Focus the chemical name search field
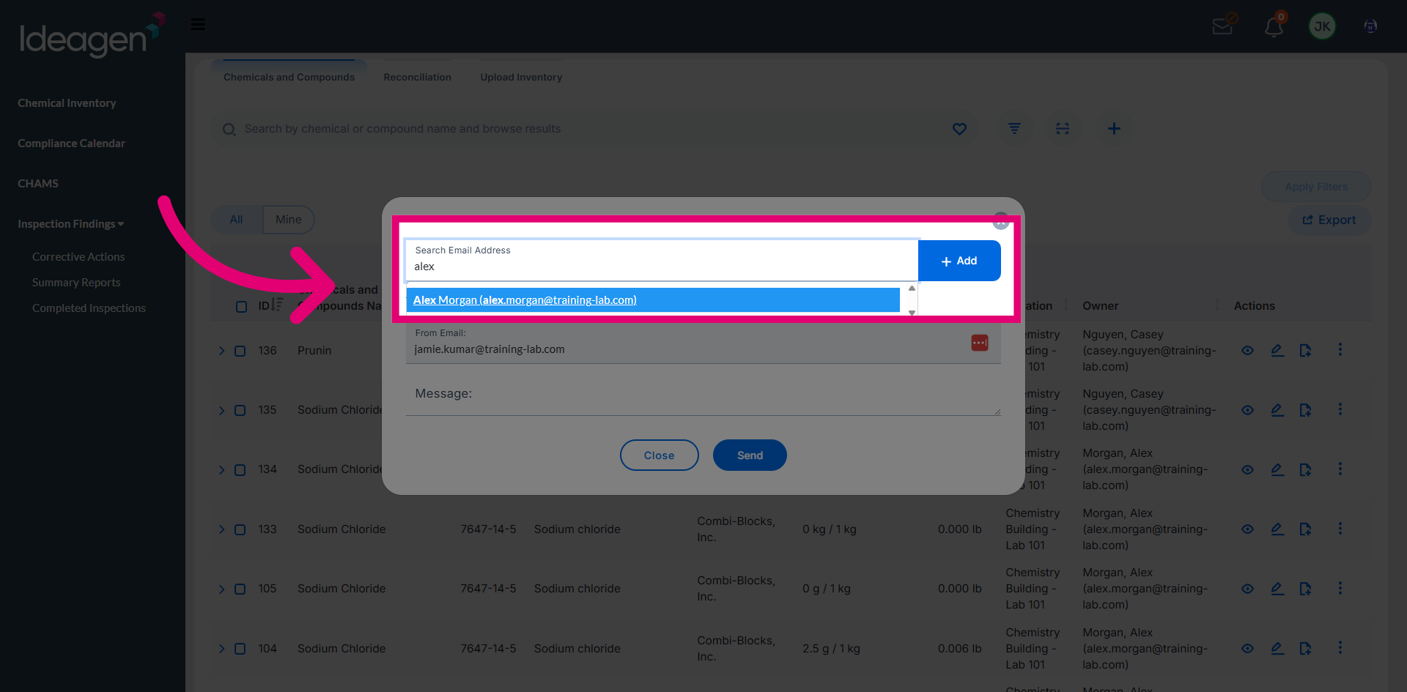The width and height of the screenshot is (1407, 692). 586,129
